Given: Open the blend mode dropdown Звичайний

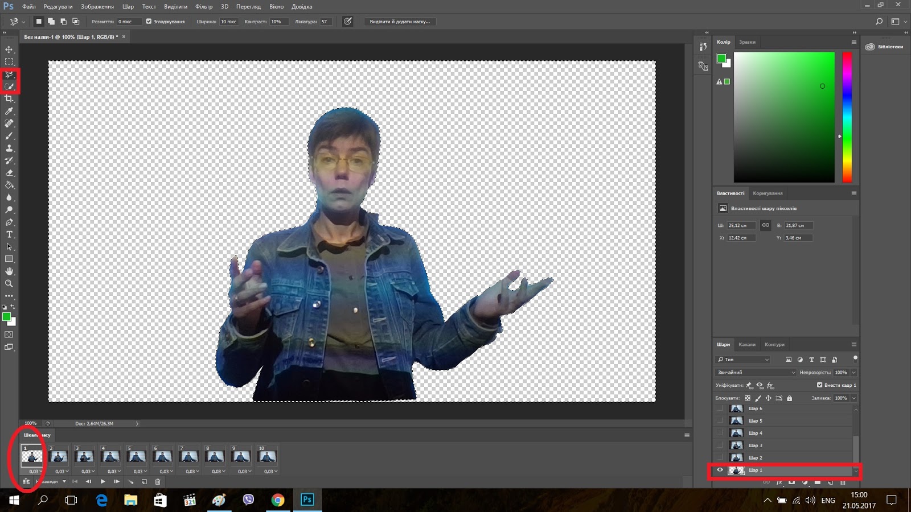Looking at the screenshot, I should click(755, 373).
